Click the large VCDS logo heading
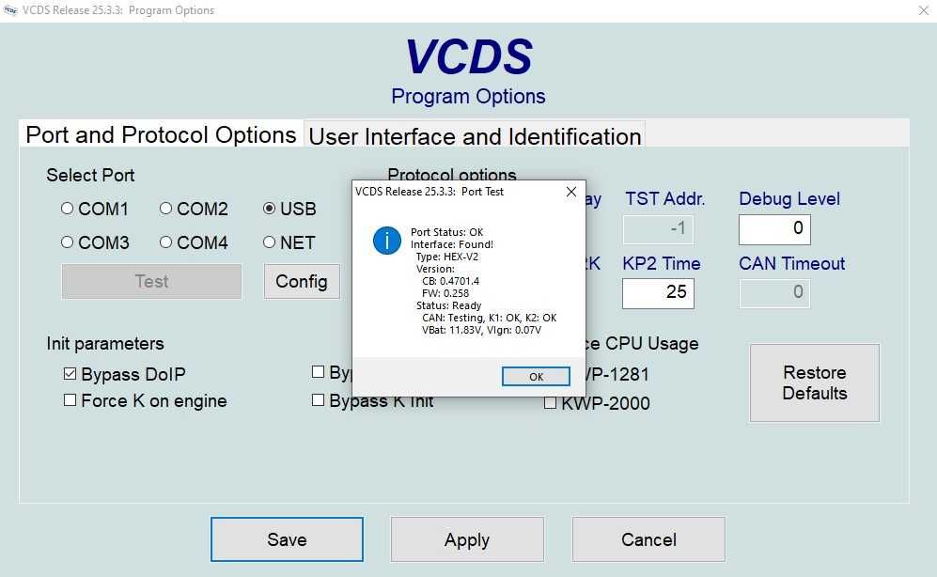The image size is (937, 577). (x=469, y=56)
